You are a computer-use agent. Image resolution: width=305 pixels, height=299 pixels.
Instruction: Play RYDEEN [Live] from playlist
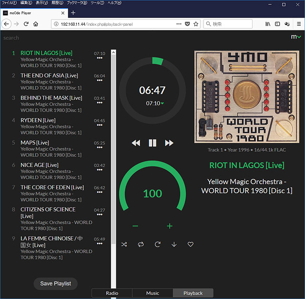click(38, 120)
